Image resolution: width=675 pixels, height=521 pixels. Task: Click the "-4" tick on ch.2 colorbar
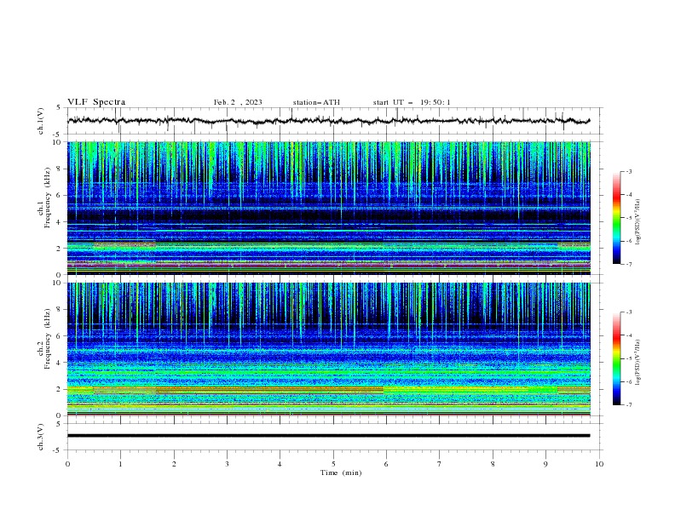(x=628, y=335)
